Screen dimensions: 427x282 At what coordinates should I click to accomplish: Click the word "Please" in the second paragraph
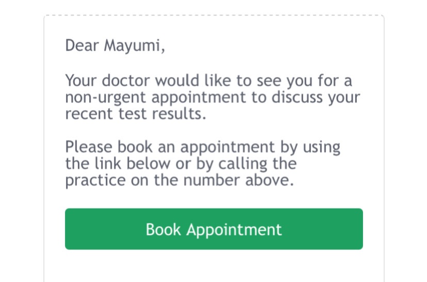[x=89, y=147]
